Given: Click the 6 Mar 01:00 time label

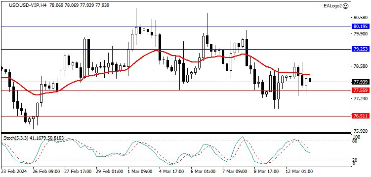Looking at the screenshot, I should [203, 171].
